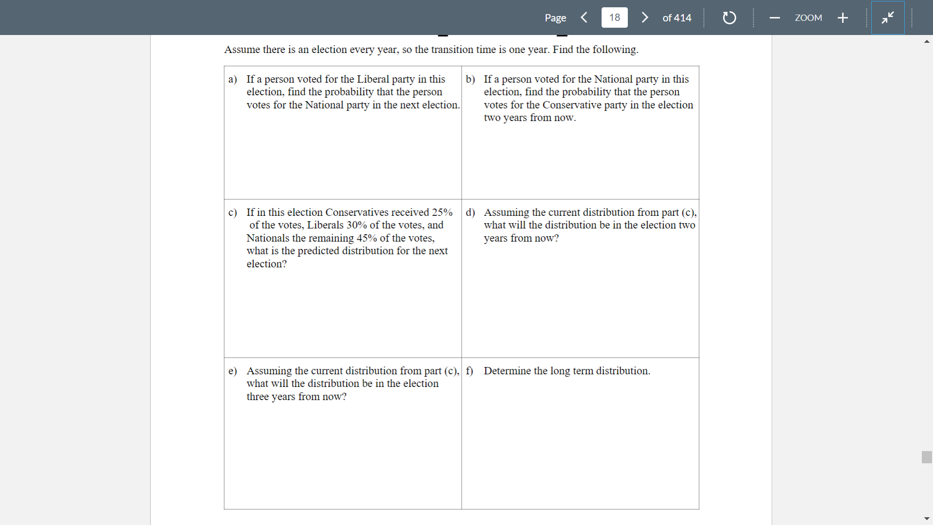Go to the next page arrow

click(645, 17)
